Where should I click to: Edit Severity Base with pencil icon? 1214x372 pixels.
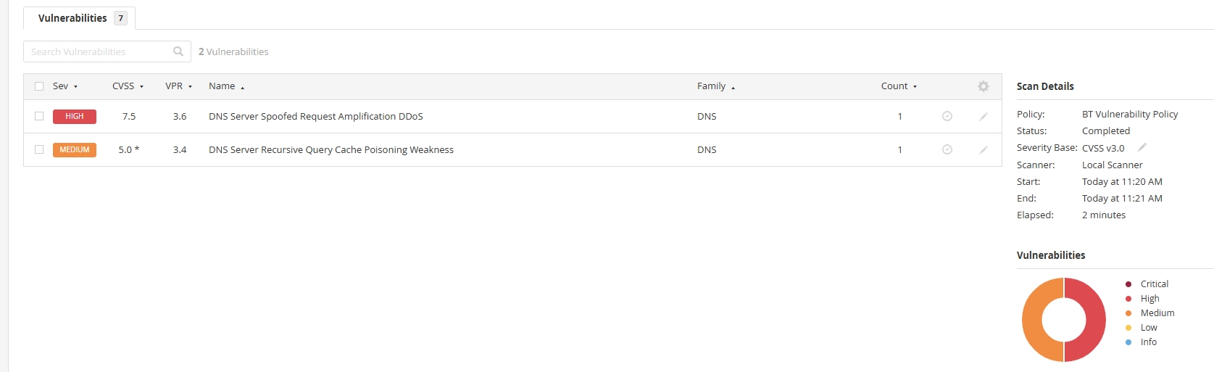pos(1142,147)
